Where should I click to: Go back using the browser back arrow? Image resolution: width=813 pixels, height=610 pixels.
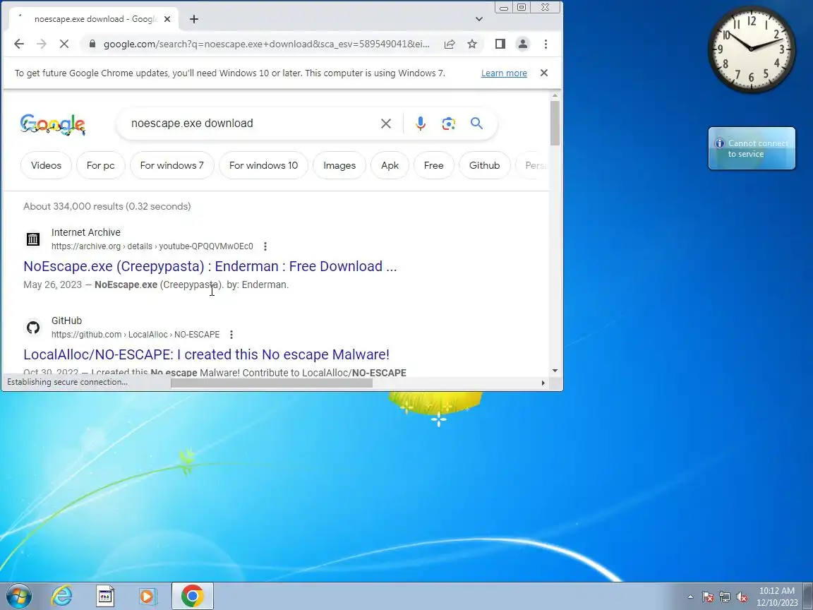click(19, 44)
